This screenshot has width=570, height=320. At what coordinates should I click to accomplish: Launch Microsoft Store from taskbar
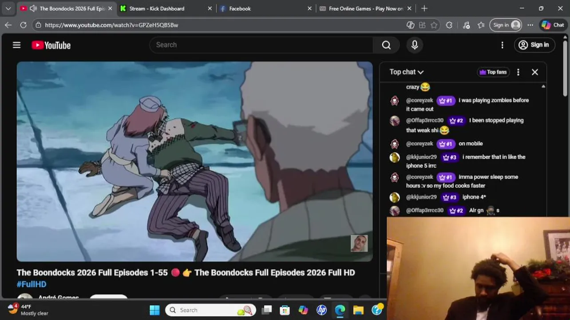[x=285, y=310]
